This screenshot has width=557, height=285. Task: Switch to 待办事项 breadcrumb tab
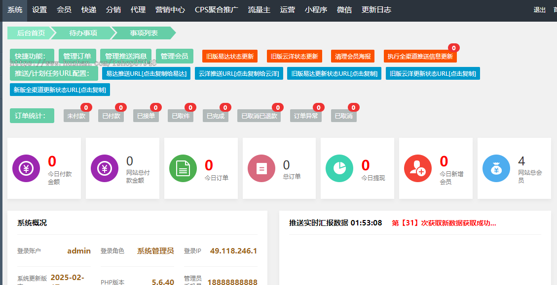pos(83,33)
